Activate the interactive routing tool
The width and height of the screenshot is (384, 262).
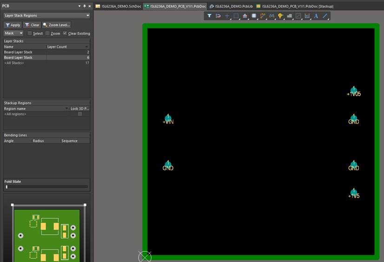pos(263,16)
